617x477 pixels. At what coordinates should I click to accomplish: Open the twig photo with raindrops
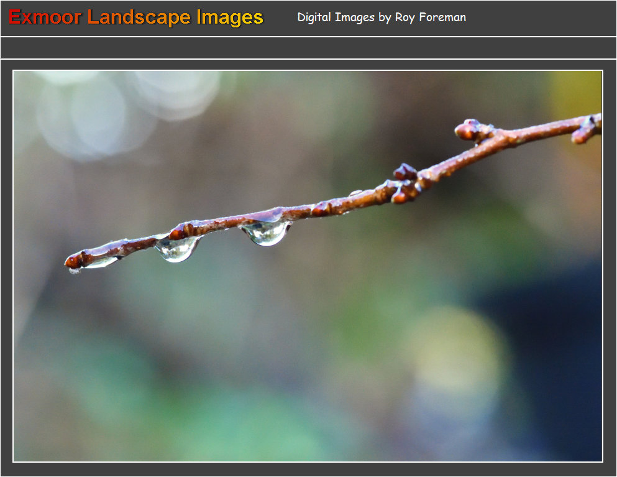pyautogui.click(x=308, y=266)
